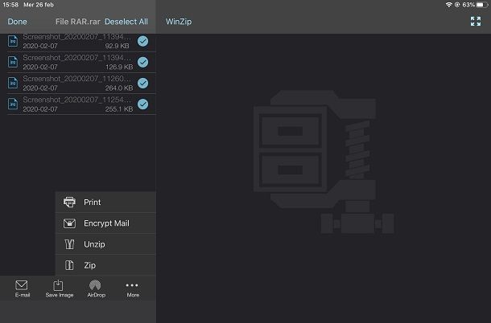Tap the Save Image icon
Screen dimensions: 491x323
tap(58, 285)
